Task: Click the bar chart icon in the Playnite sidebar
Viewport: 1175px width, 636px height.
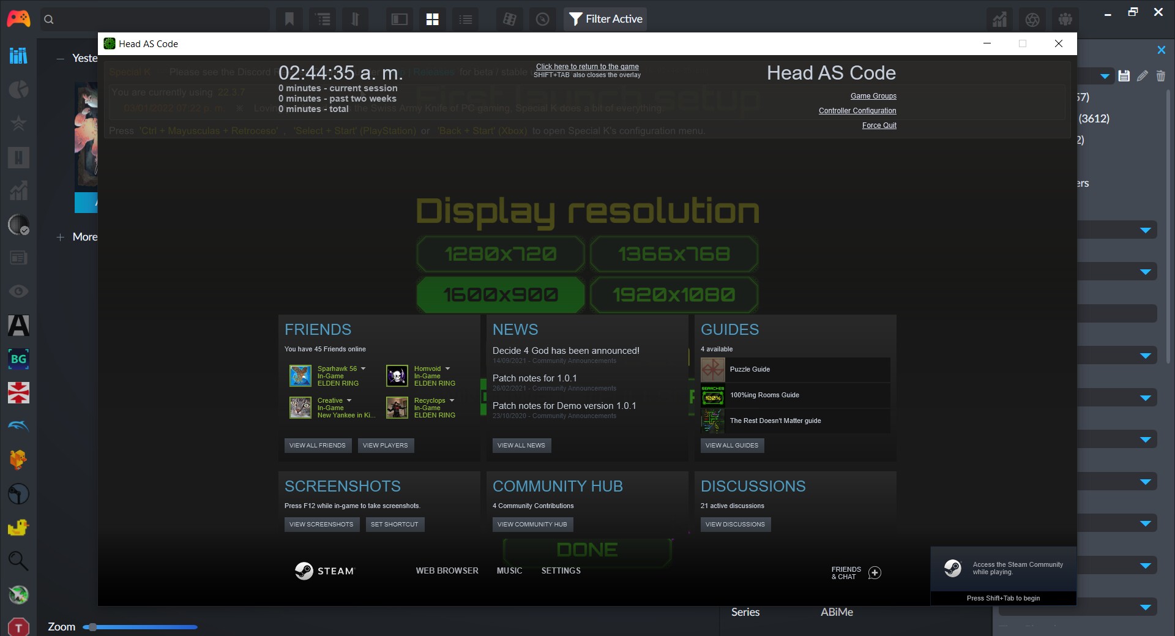Action: pos(18,190)
